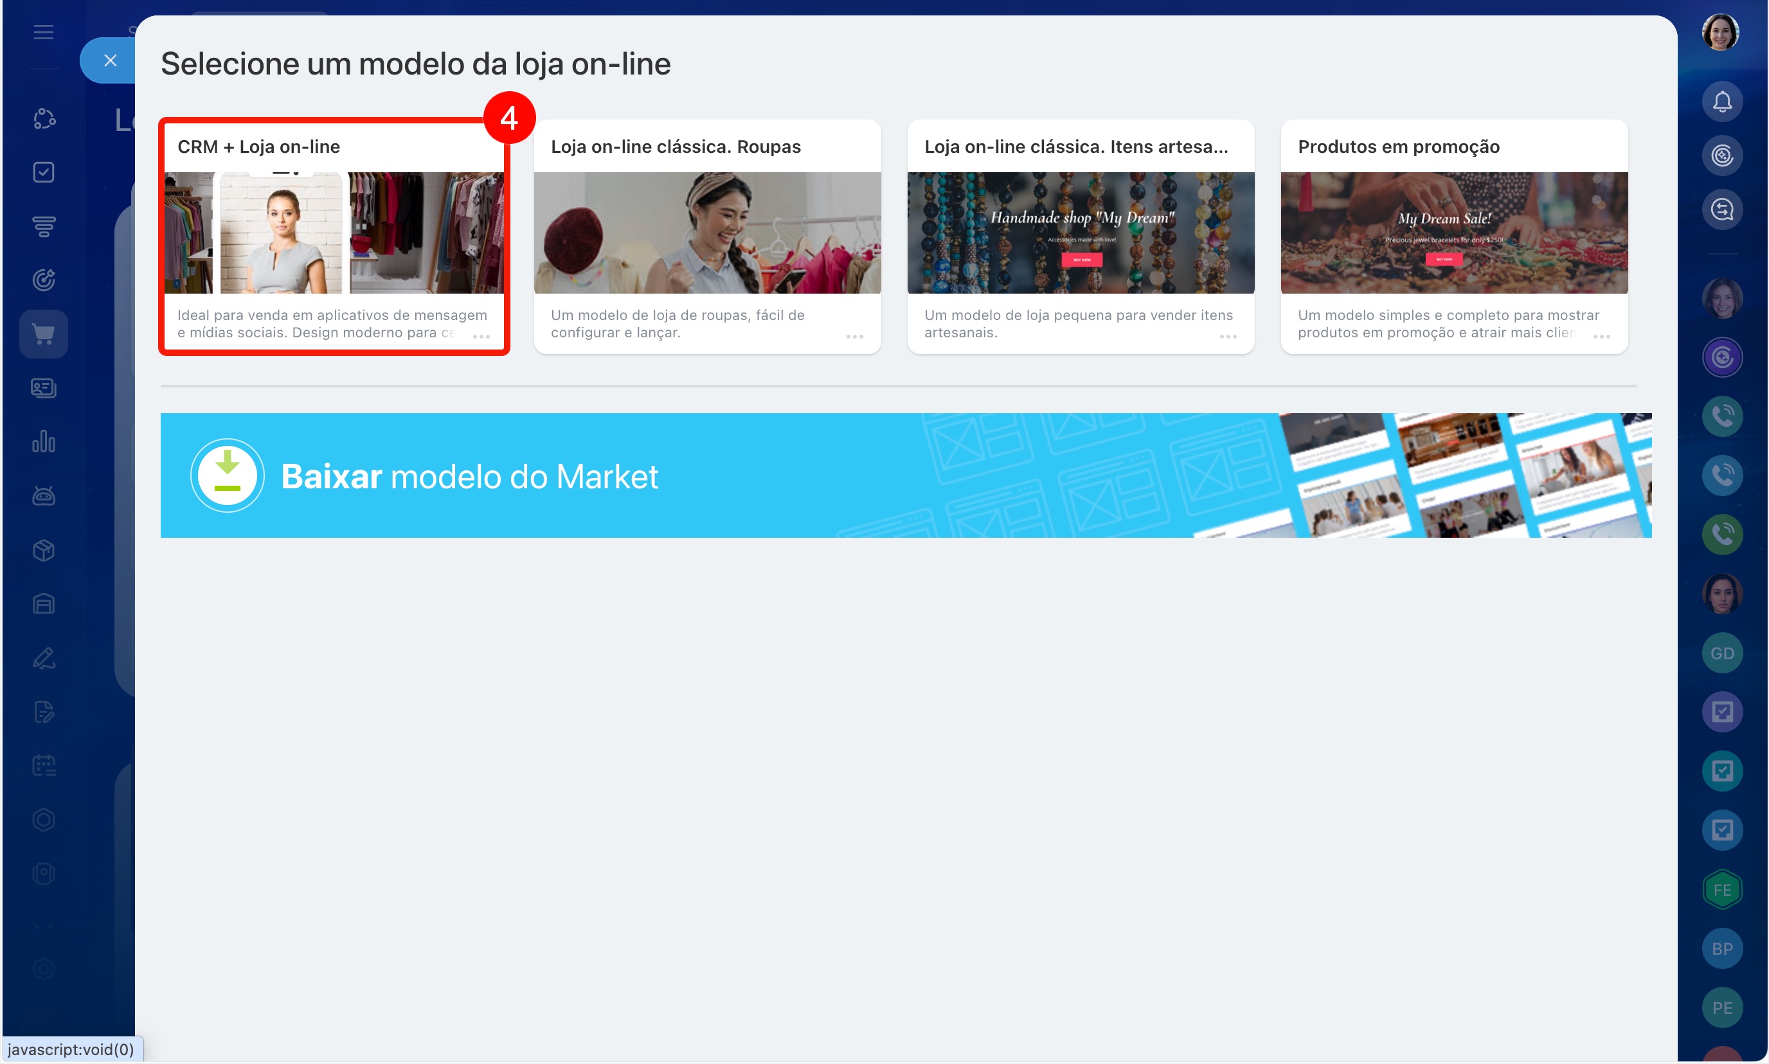Open the inventory box sidebar icon
Image resolution: width=1769 pixels, height=1064 pixels.
(x=44, y=550)
